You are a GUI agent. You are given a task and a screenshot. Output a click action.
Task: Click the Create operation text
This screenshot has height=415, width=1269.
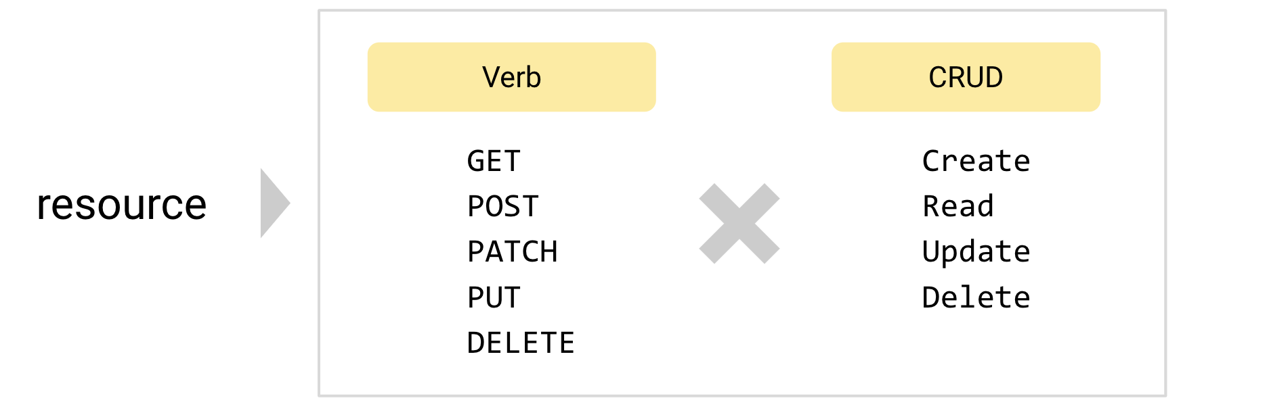(976, 162)
